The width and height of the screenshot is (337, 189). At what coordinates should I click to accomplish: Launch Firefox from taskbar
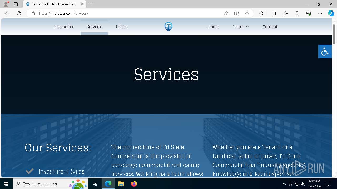pyautogui.click(x=134, y=184)
